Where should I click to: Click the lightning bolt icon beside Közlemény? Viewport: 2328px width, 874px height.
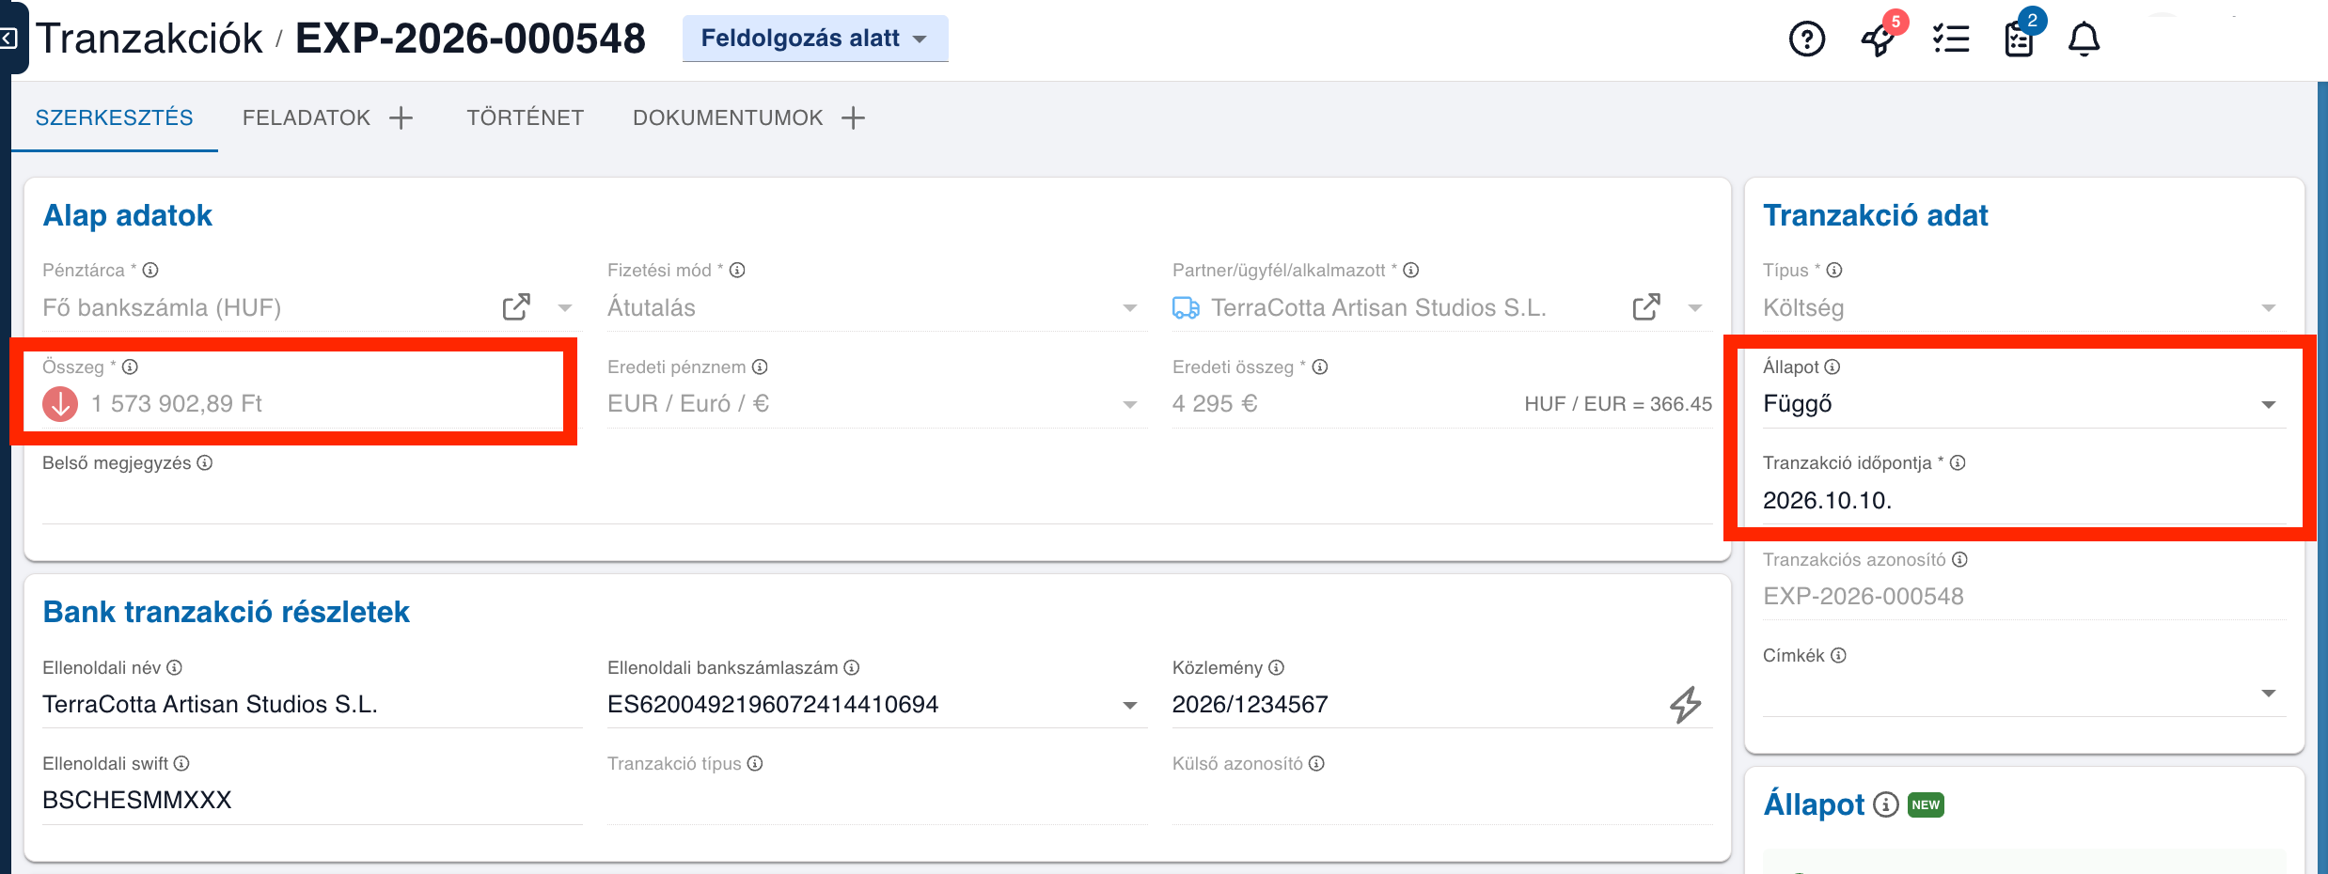(1685, 704)
